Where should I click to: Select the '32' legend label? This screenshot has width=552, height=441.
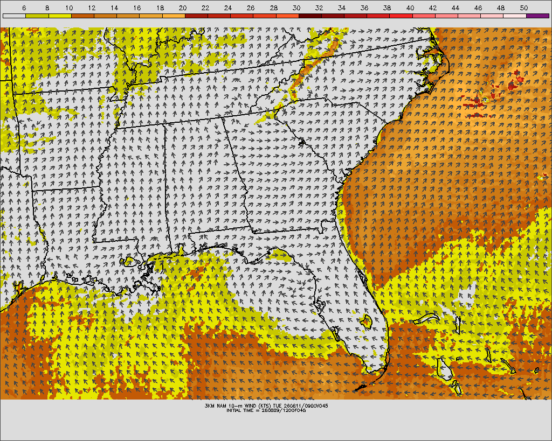319,8
